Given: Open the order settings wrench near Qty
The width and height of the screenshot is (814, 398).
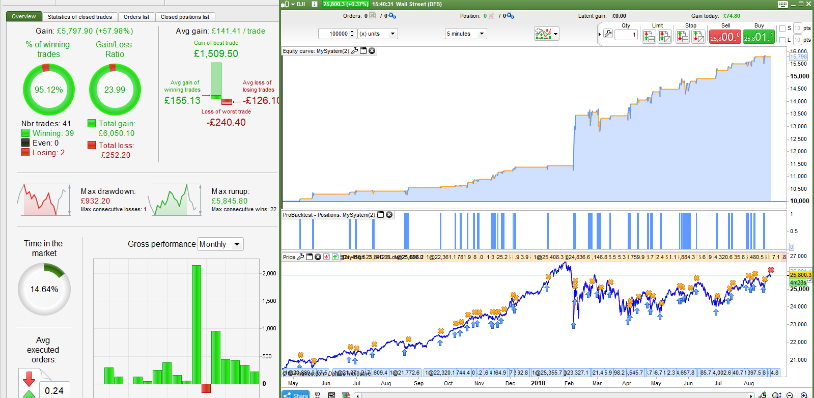Looking at the screenshot, I should click(608, 34).
